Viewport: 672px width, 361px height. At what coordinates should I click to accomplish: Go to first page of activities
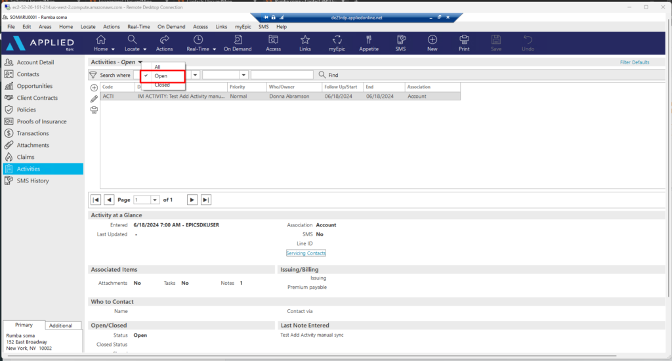click(96, 200)
